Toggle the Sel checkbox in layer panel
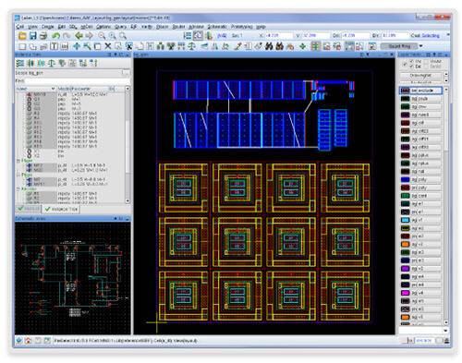Viewport: 462px width, 363px height. click(411, 67)
